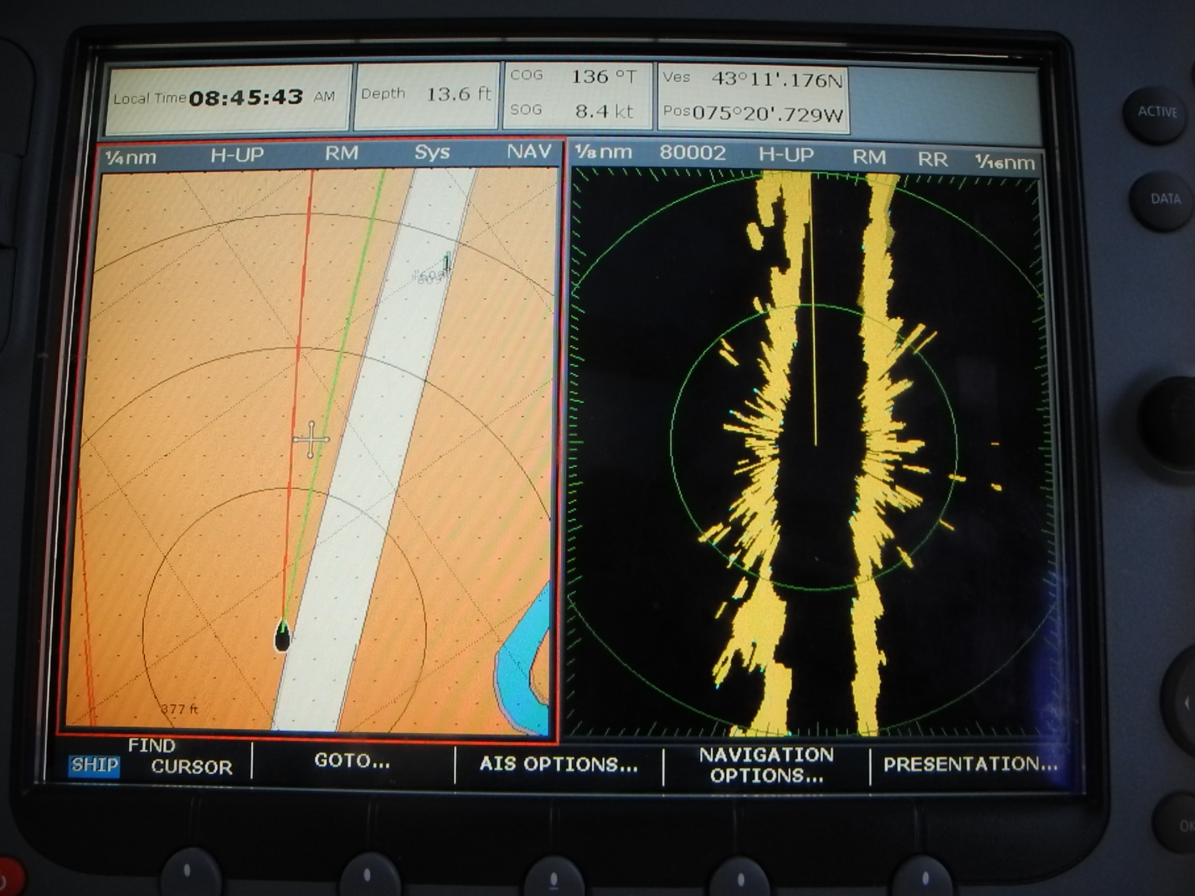Click the chart RM motion mode label

pyautogui.click(x=341, y=153)
